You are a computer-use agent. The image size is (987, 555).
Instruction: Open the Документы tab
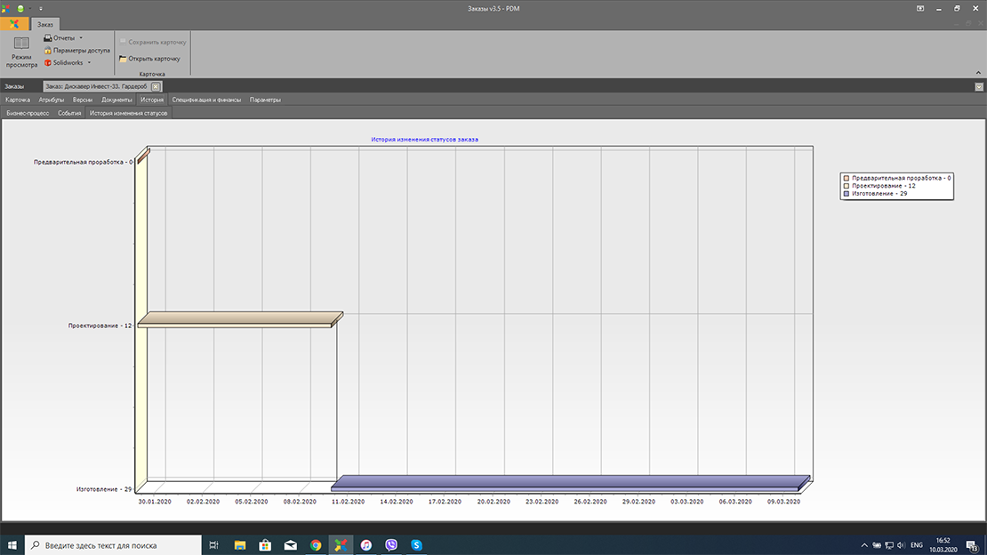pyautogui.click(x=116, y=100)
